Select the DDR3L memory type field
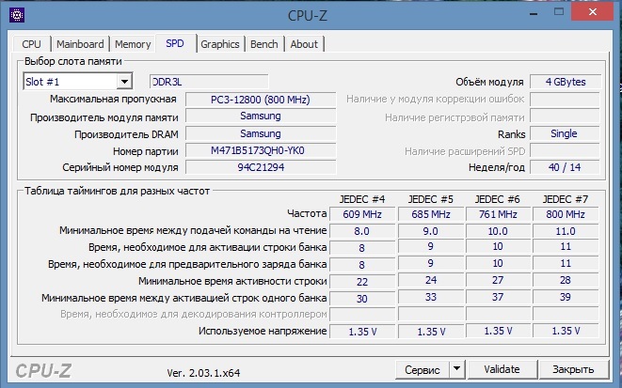 (209, 82)
